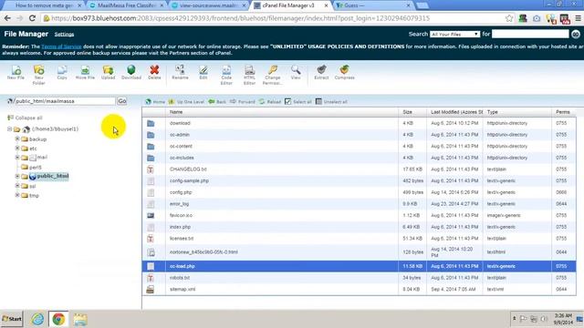Viewport: 584px width, 328px height.
Task: Download the selected file
Action: click(x=131, y=72)
